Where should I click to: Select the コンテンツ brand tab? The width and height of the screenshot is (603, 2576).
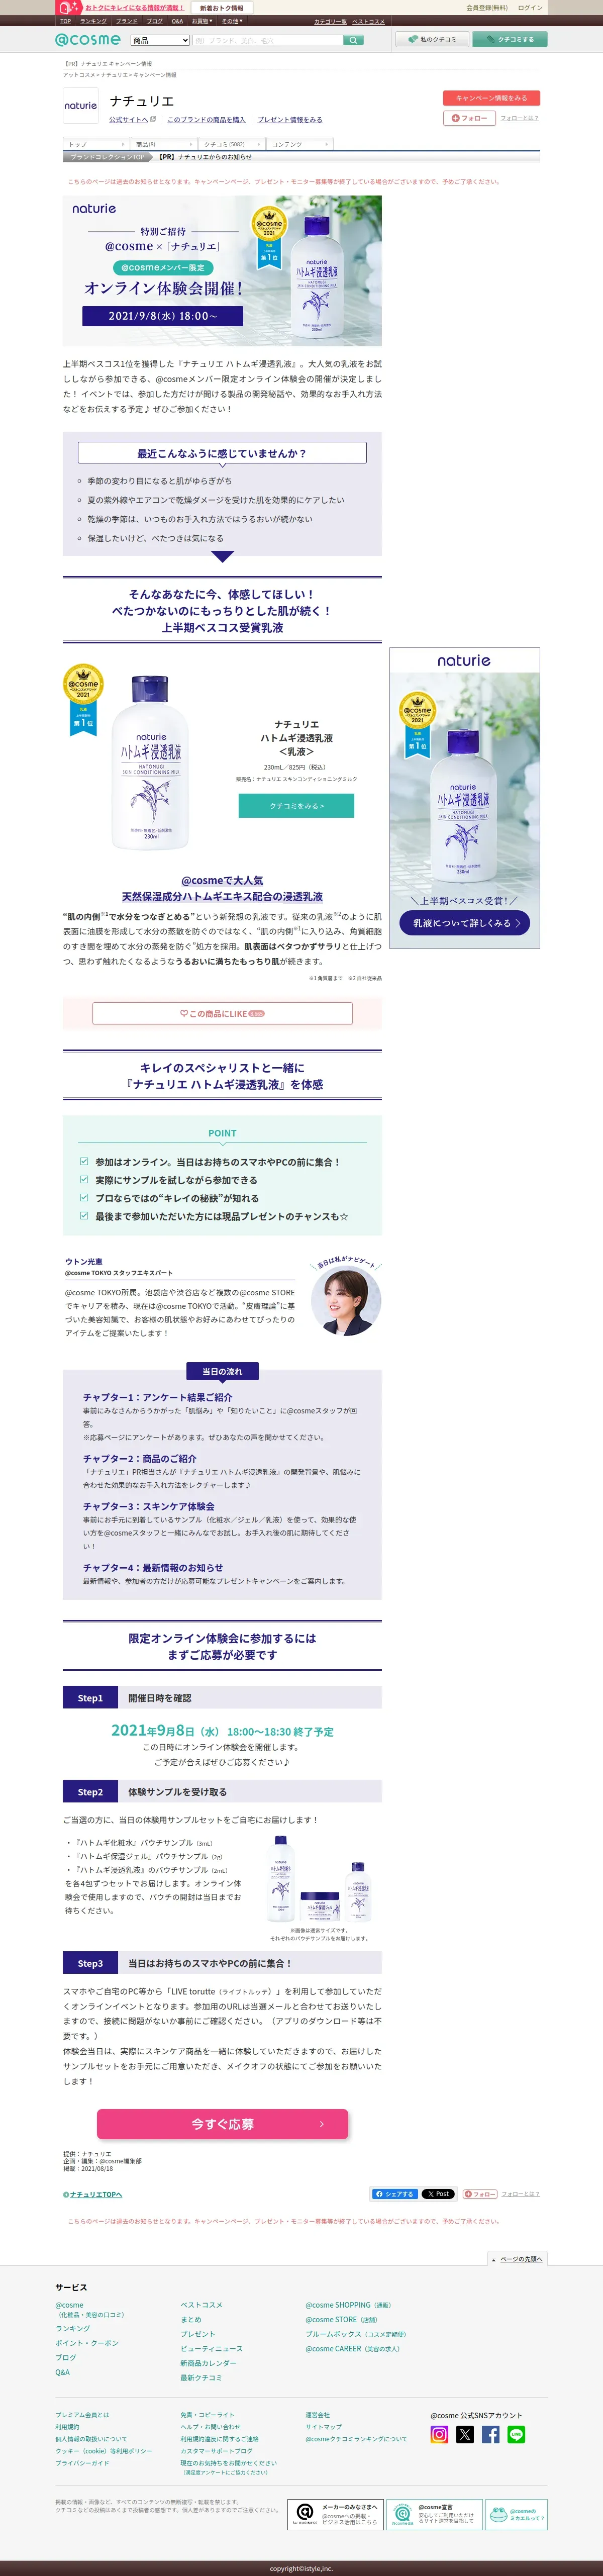click(x=299, y=144)
